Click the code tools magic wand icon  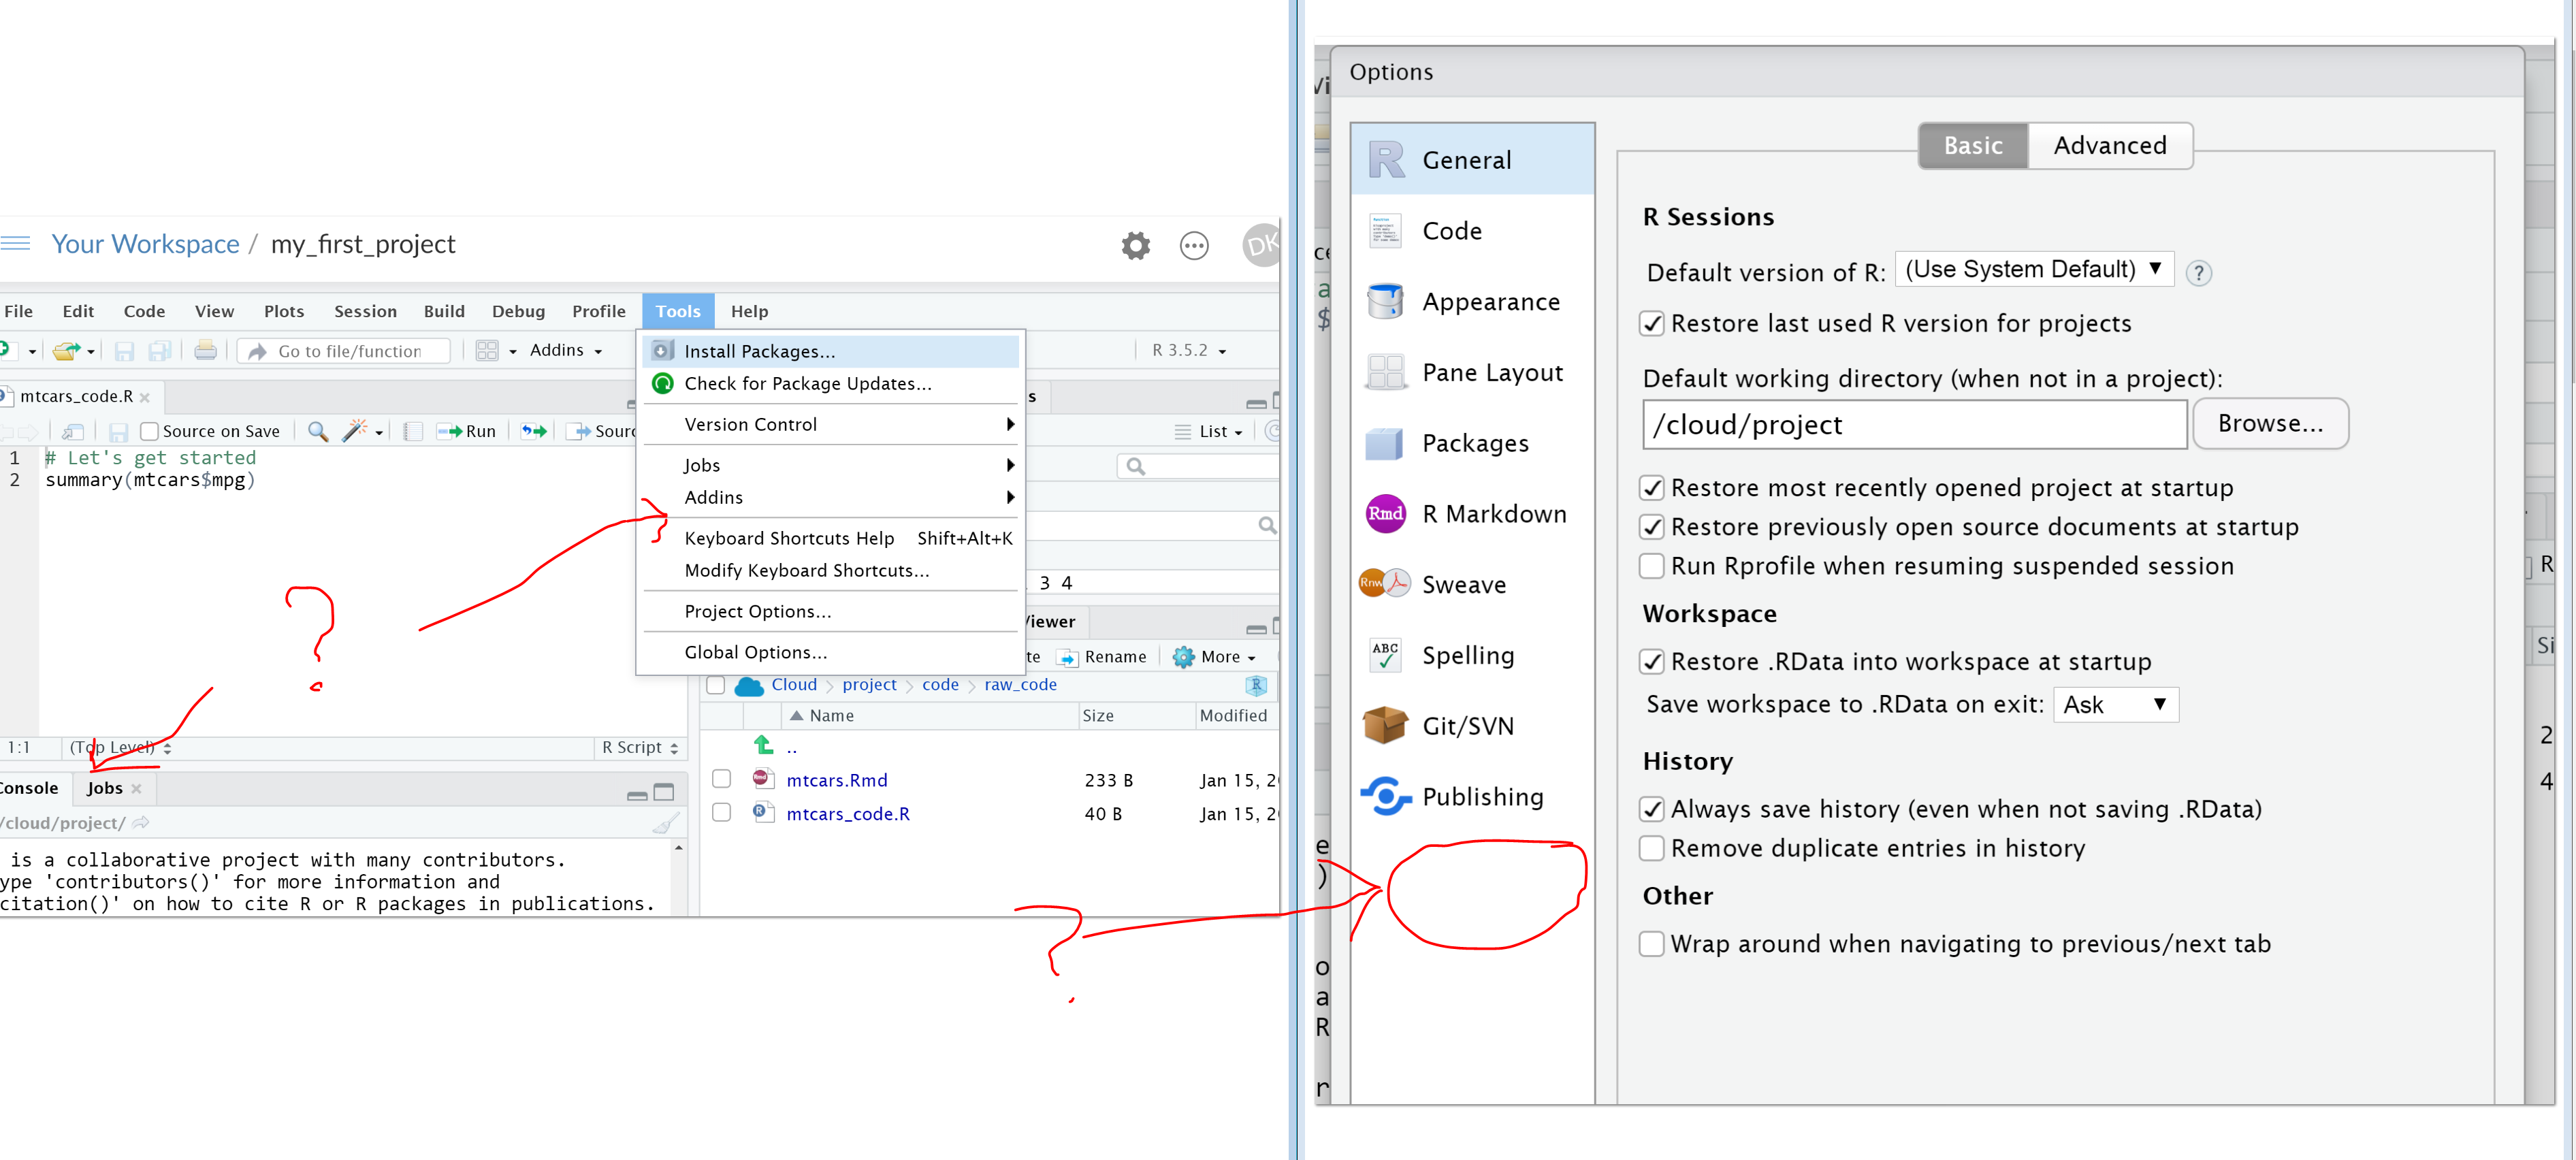pyautogui.click(x=355, y=431)
